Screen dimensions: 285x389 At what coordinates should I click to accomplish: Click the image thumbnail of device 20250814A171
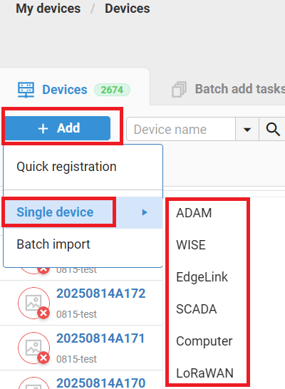pyautogui.click(x=33, y=348)
